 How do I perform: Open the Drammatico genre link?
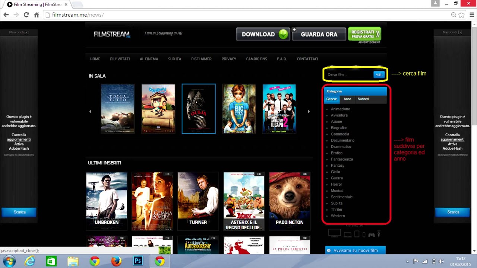pos(341,147)
